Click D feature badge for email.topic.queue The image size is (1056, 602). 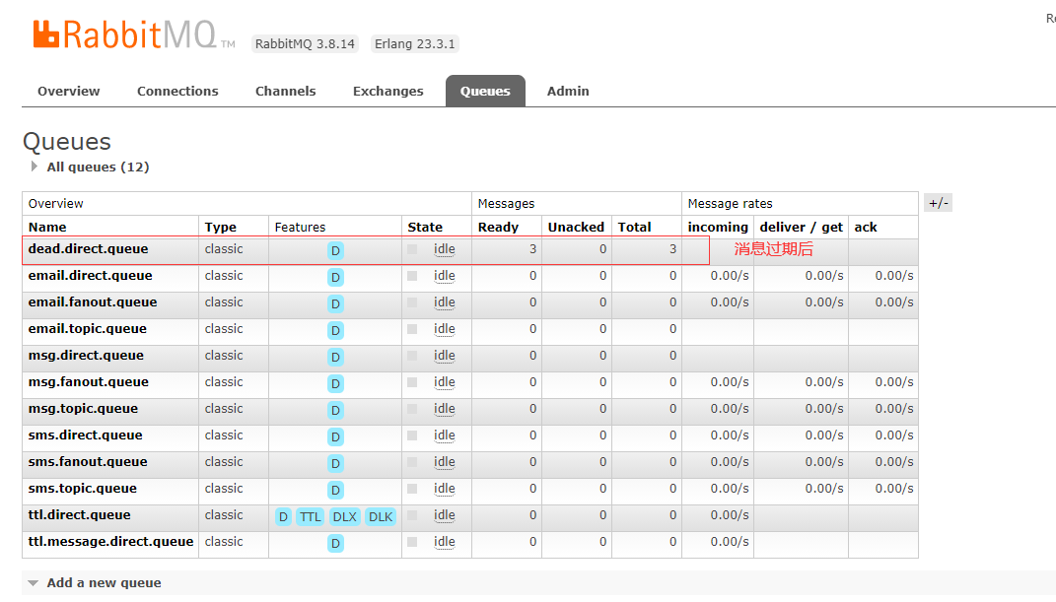335,330
